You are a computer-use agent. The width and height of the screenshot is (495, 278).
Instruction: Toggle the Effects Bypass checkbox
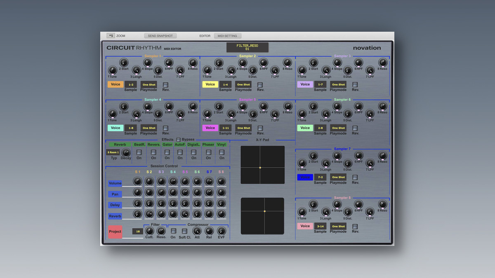point(179,140)
